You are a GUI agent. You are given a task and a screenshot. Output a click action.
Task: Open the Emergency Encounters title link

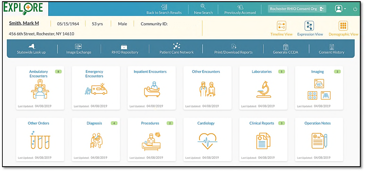coord(94,74)
